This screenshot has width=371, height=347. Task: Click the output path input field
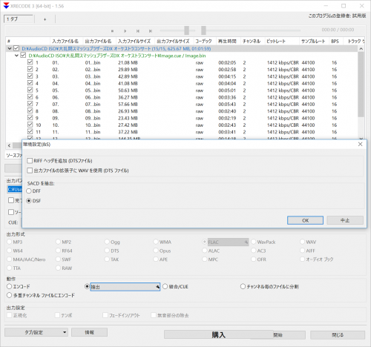(15, 189)
